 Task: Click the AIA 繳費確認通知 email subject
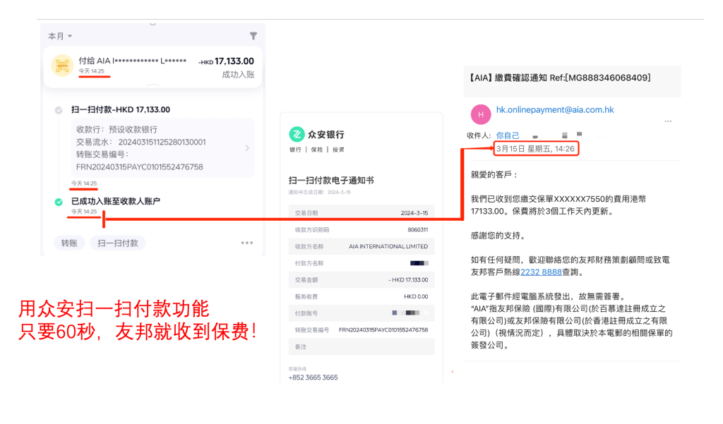coord(560,78)
